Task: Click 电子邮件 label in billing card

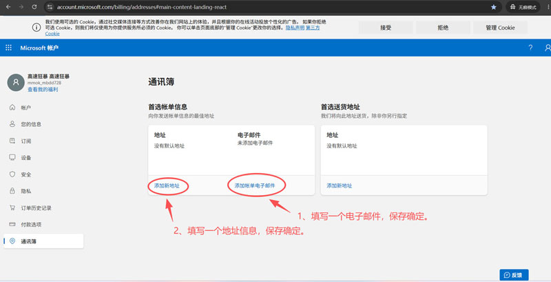Action: 249,135
